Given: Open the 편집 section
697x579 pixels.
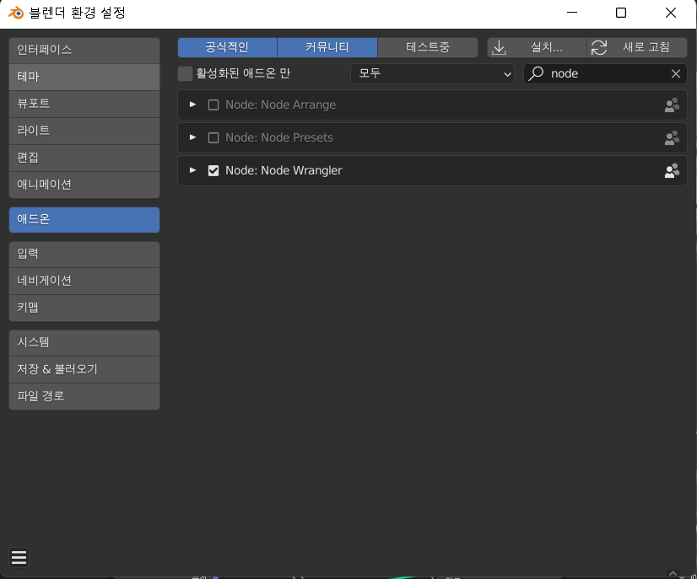Looking at the screenshot, I should click(84, 158).
